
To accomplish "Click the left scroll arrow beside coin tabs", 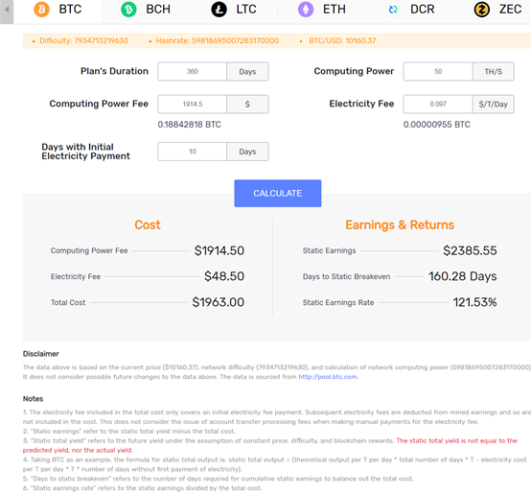I will click(7, 12).
